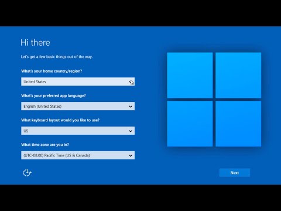Click the 'What keyboard layout would you like' label
This screenshot has width=281, height=211.
(x=60, y=120)
